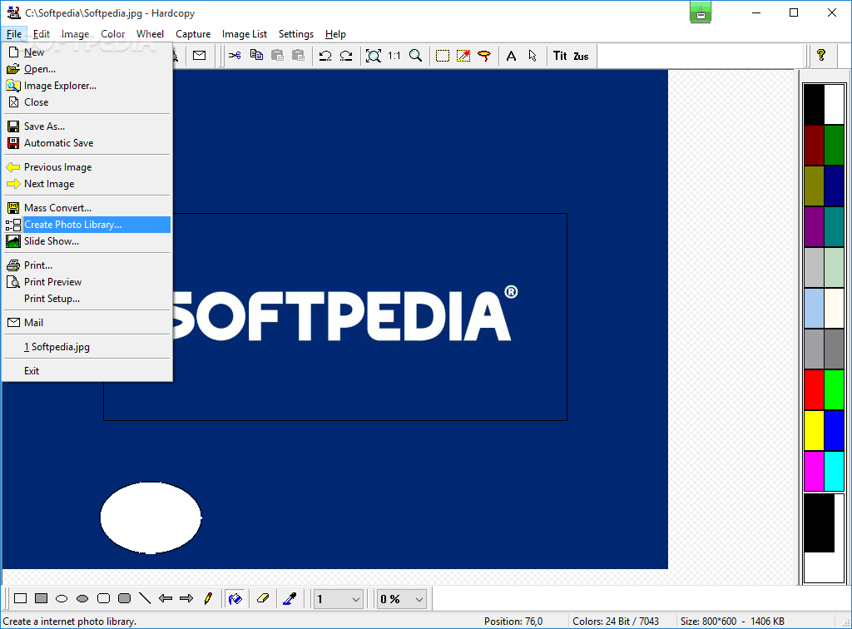Pick the purple palette swatch
The image size is (852, 629).
pos(814,226)
